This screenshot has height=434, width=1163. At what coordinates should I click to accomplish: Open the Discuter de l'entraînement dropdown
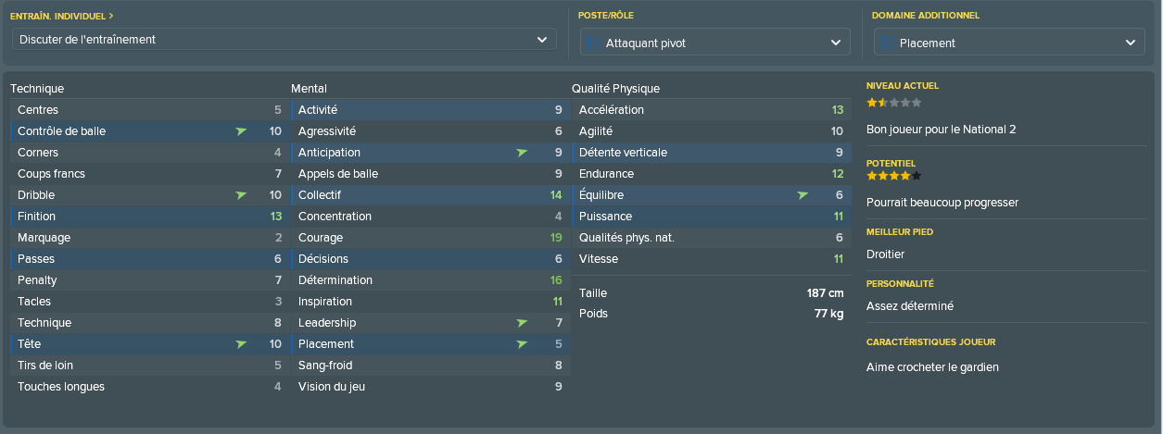tap(284, 40)
